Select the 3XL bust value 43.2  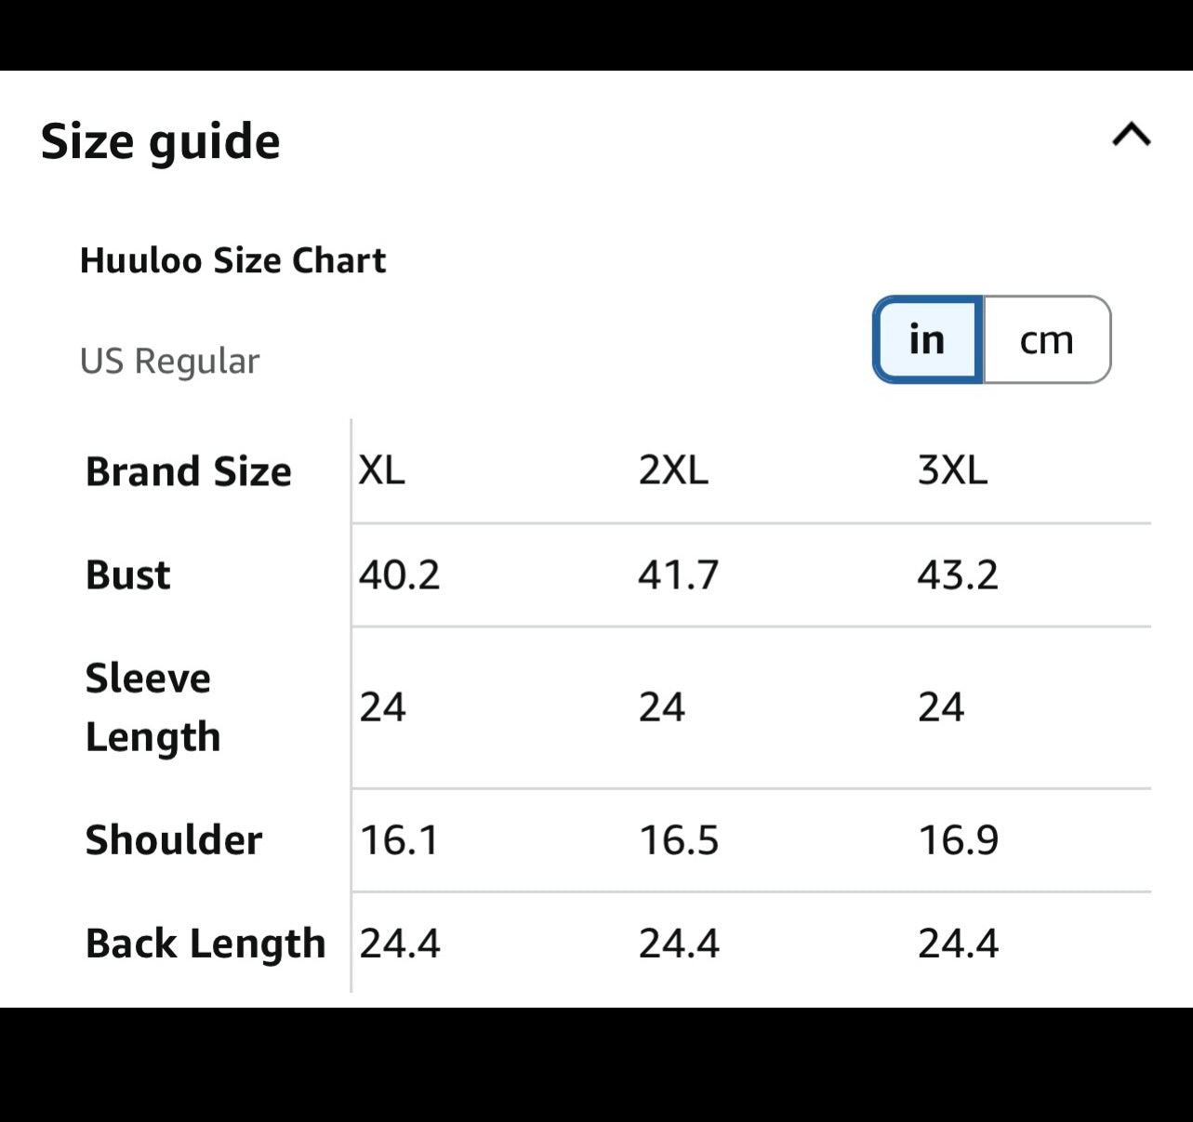[x=958, y=574]
